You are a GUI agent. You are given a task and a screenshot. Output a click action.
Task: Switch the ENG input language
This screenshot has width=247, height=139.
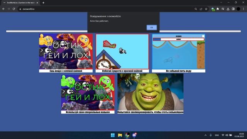[x=217, y=135]
